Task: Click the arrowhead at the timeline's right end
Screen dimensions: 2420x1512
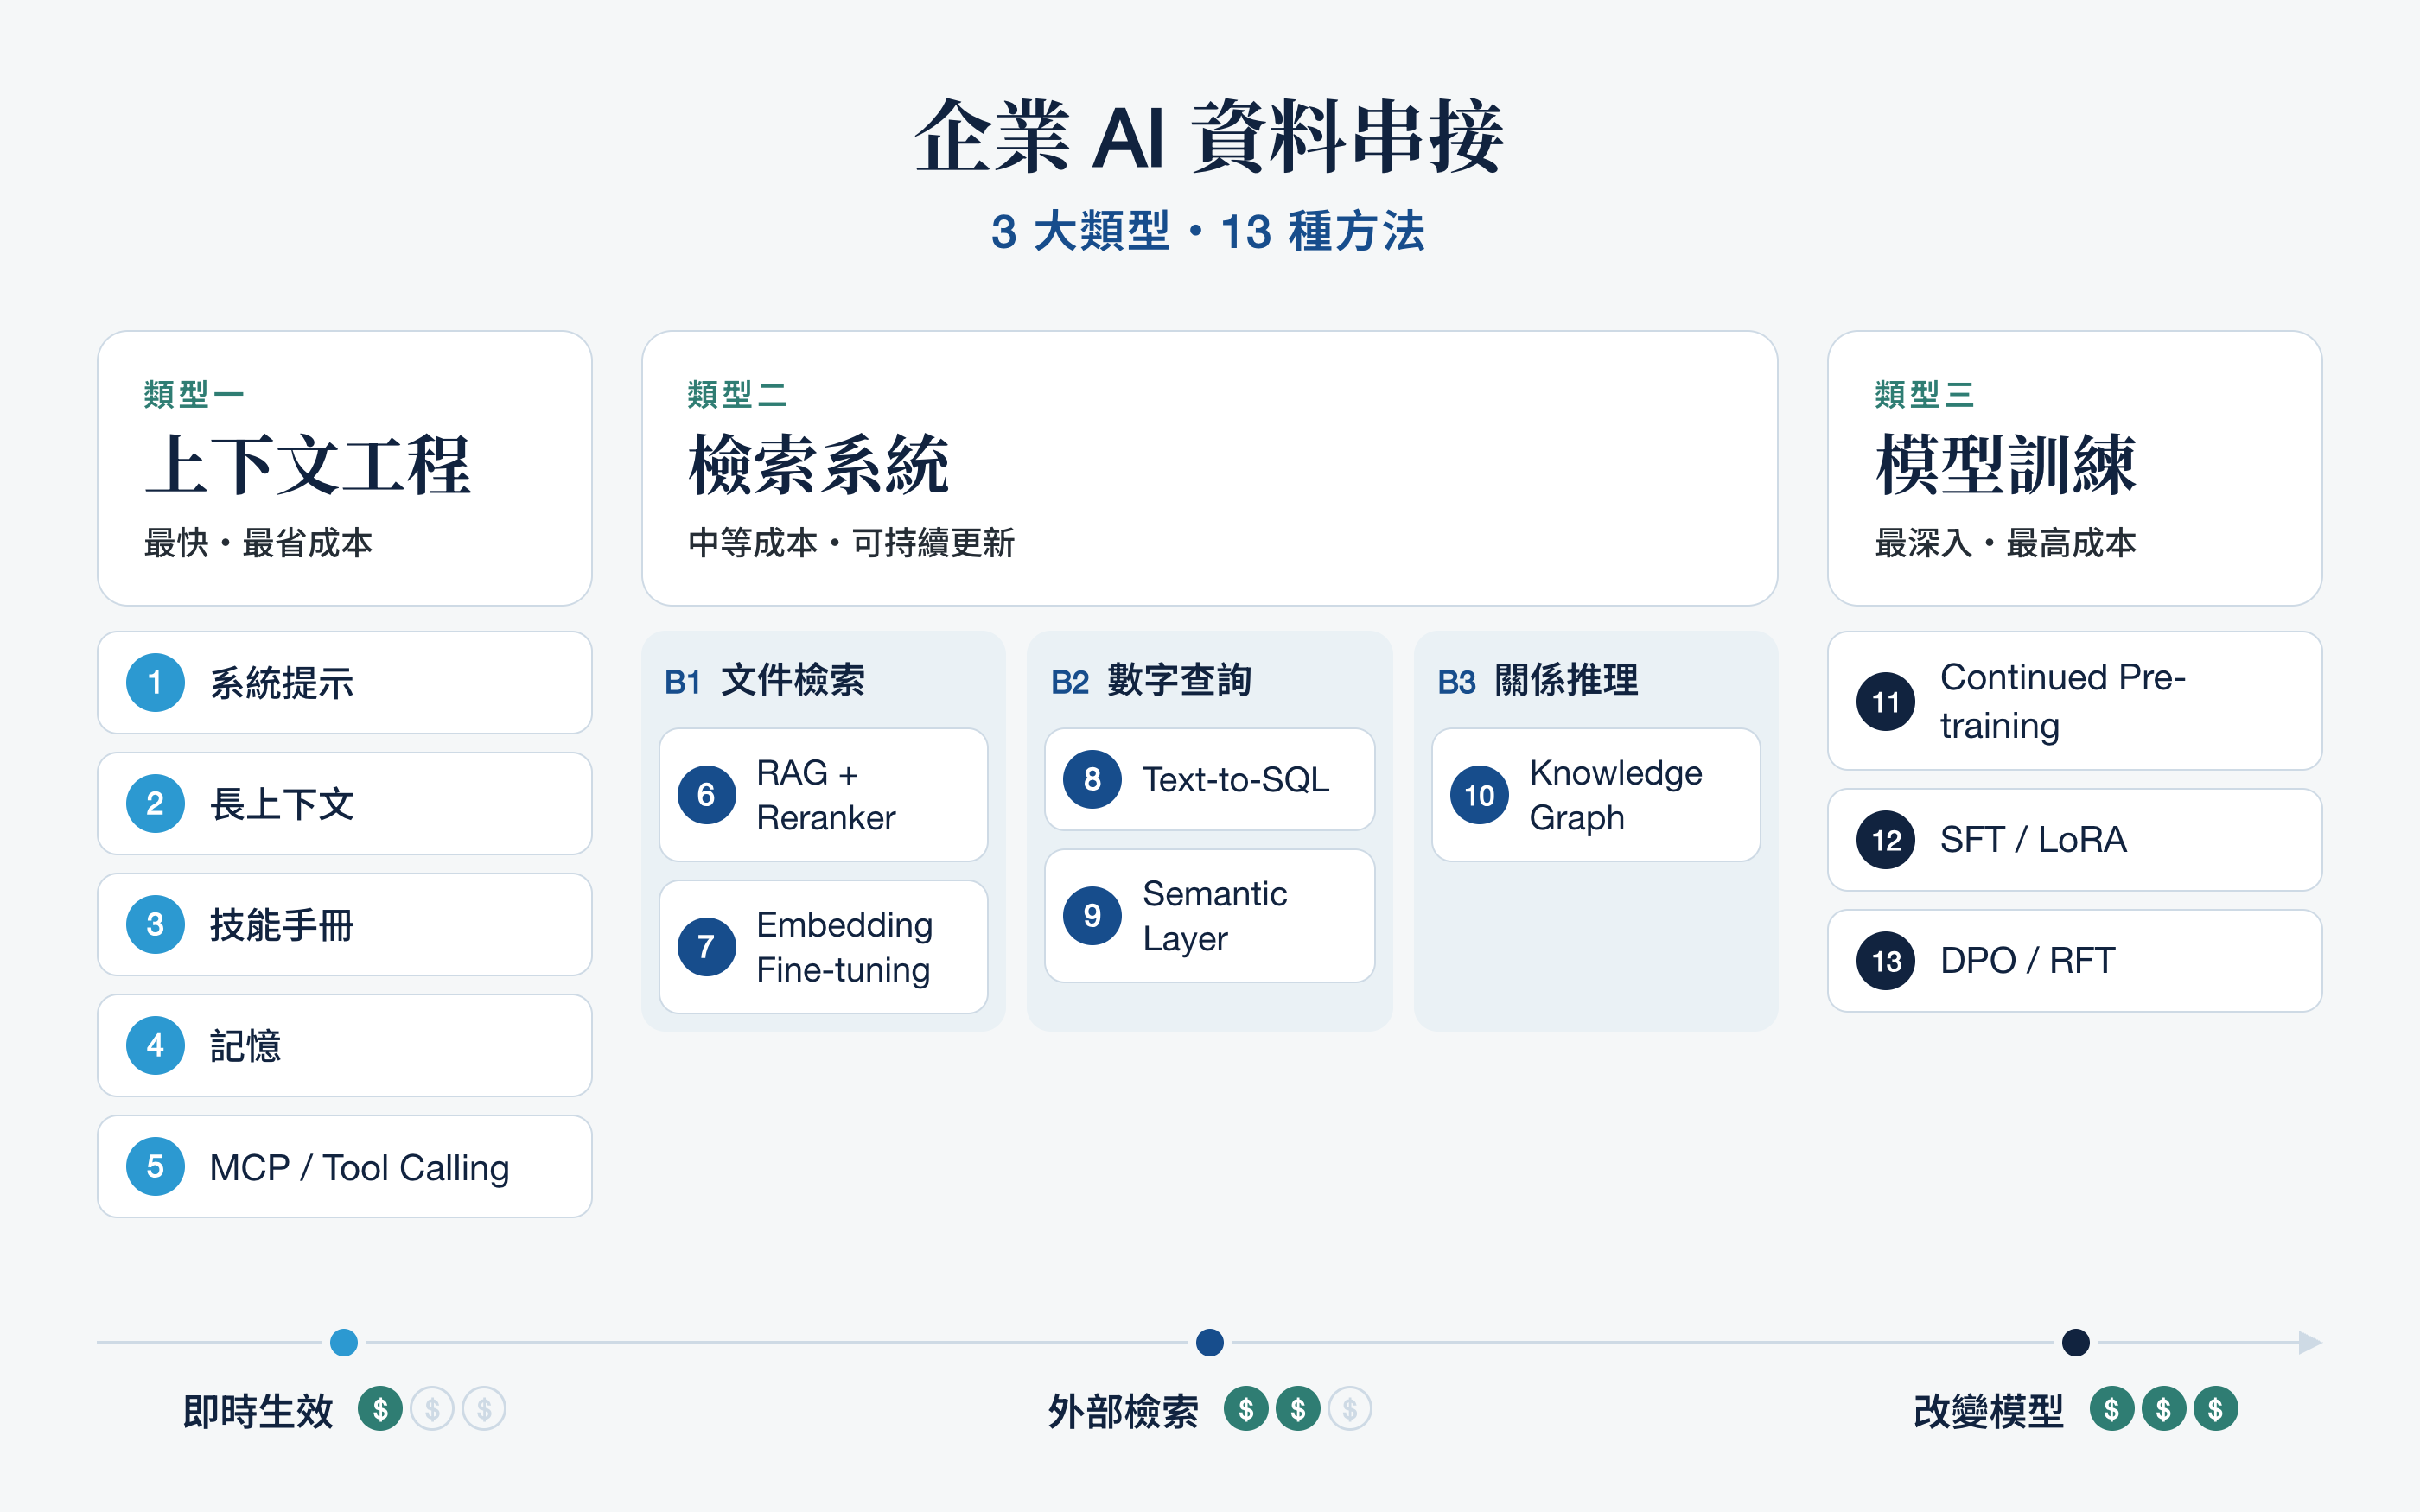Action: (2310, 1342)
